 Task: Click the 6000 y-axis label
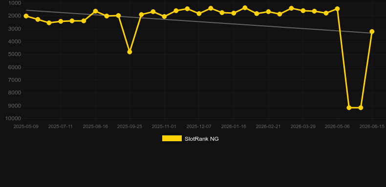[x=15, y=67]
